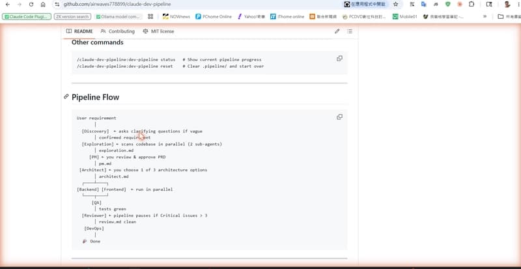Open the iThome online bookmark
521x269 pixels.
(287, 16)
